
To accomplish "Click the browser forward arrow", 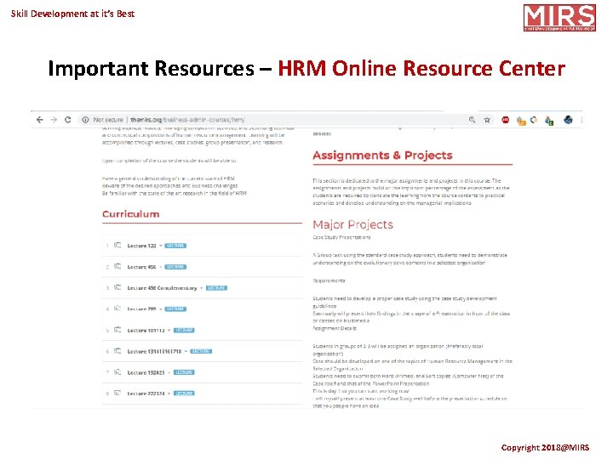I will (54, 120).
